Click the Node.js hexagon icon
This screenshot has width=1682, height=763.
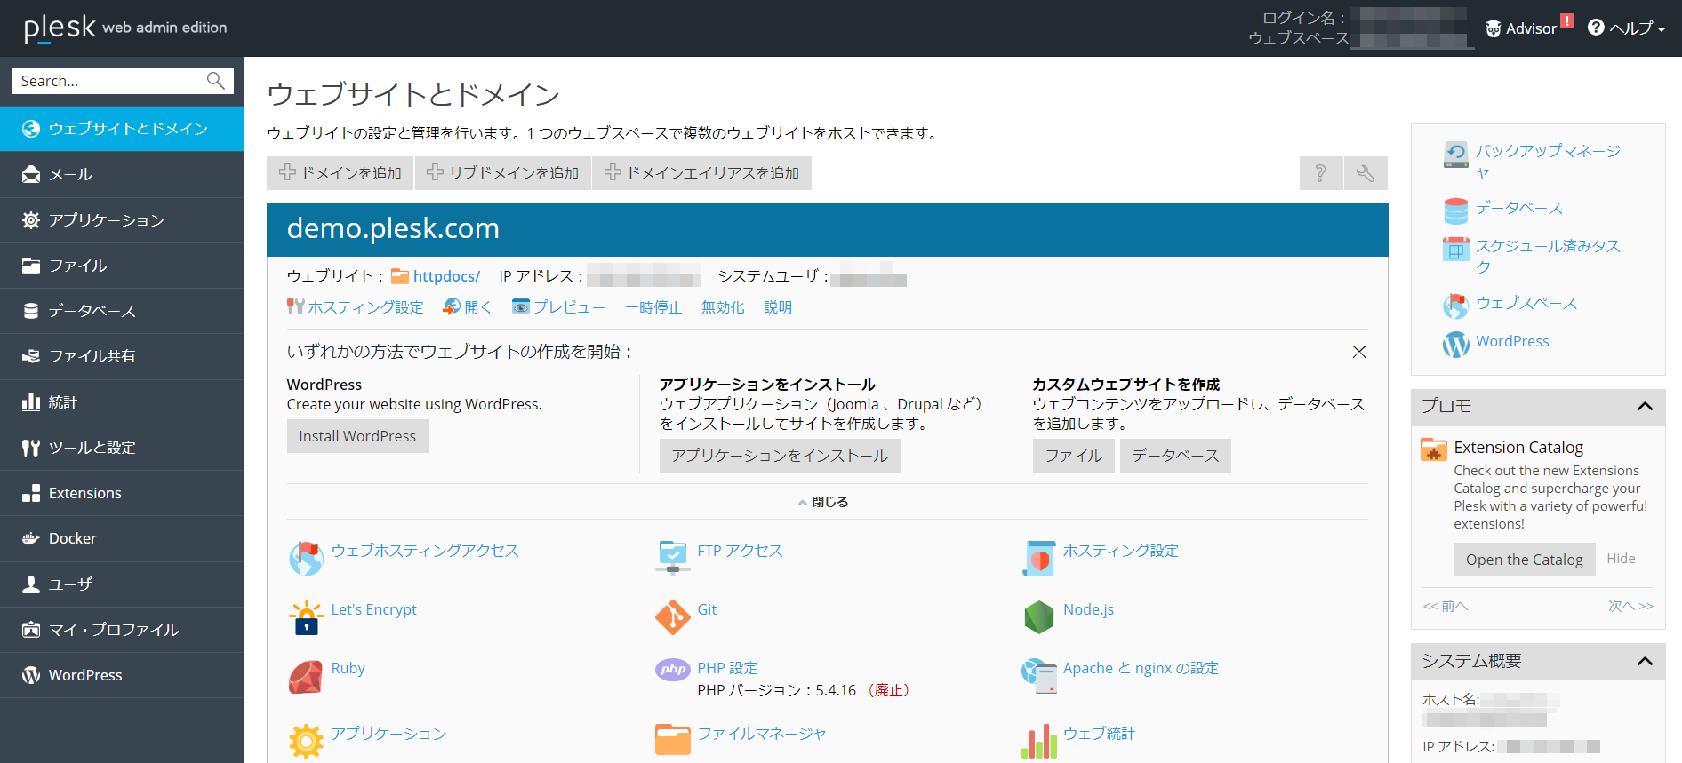pos(1038,617)
